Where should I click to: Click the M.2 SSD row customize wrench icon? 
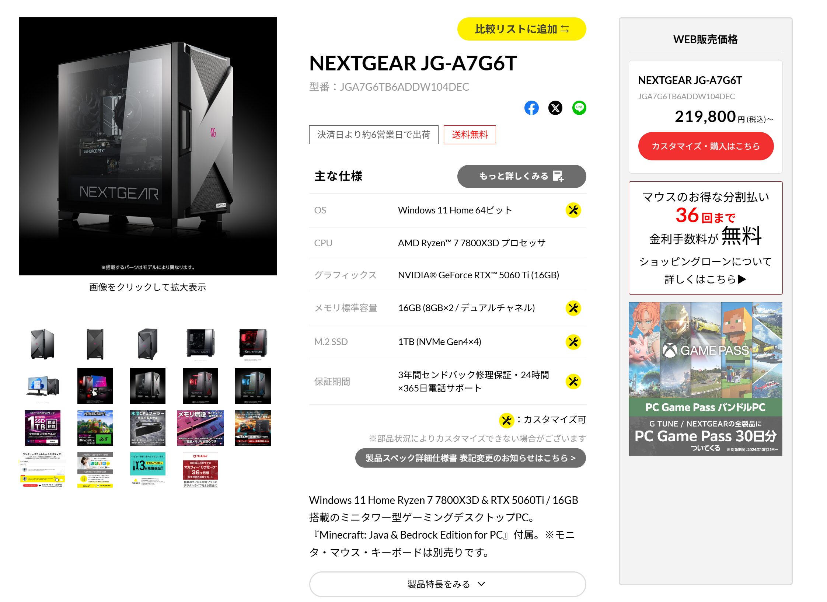(x=573, y=342)
